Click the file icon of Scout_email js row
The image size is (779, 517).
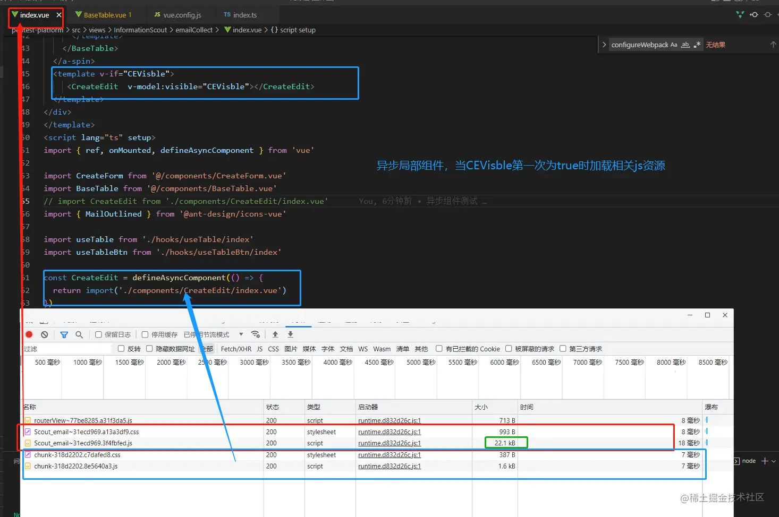click(28, 443)
